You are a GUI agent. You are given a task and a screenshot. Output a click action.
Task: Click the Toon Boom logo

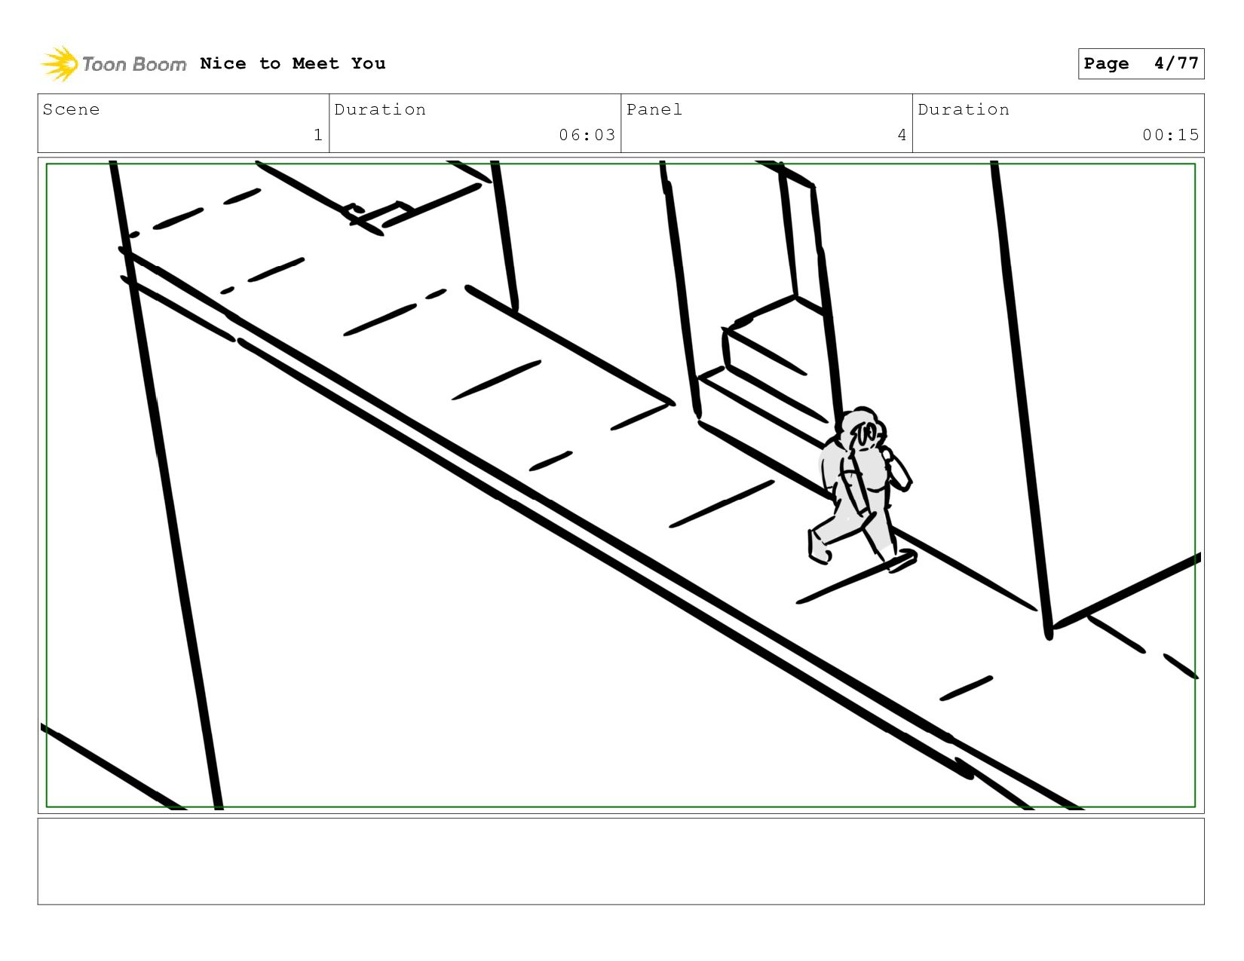tap(113, 64)
